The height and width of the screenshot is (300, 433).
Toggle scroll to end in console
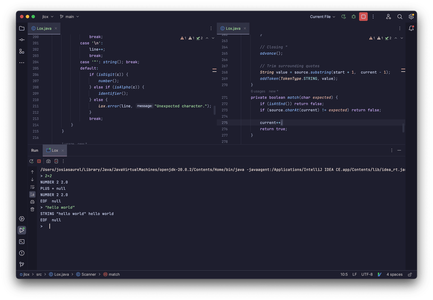(32, 194)
